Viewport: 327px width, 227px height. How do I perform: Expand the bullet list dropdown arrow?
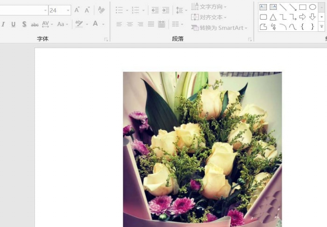[127, 10]
